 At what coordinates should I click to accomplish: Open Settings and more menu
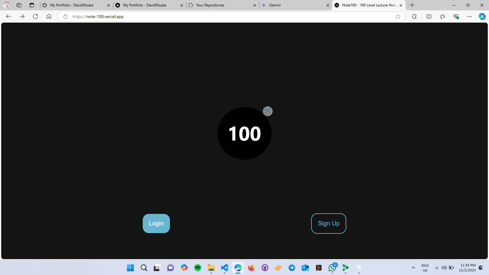(469, 16)
